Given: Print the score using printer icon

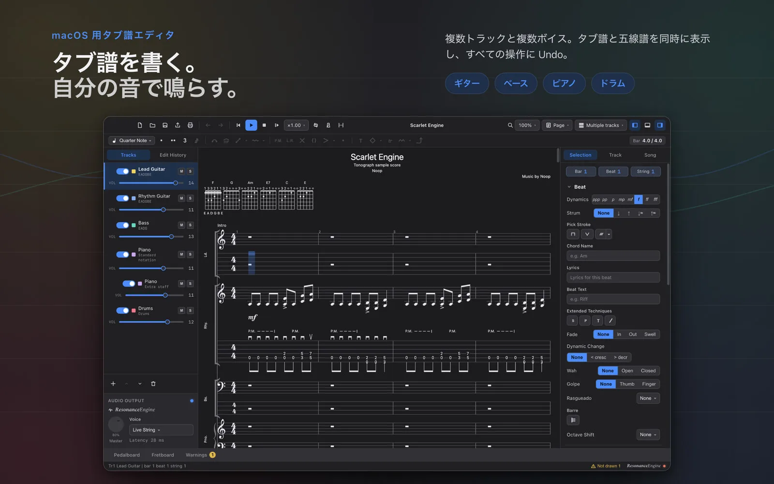Looking at the screenshot, I should (190, 125).
